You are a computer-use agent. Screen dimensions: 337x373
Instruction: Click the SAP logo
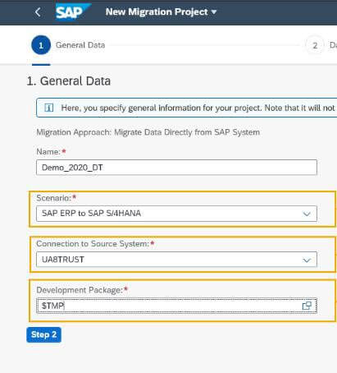pos(73,12)
